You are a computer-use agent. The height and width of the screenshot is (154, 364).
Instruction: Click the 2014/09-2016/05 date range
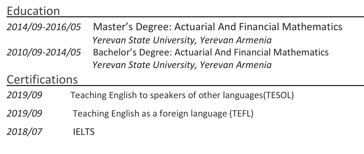click(44, 27)
